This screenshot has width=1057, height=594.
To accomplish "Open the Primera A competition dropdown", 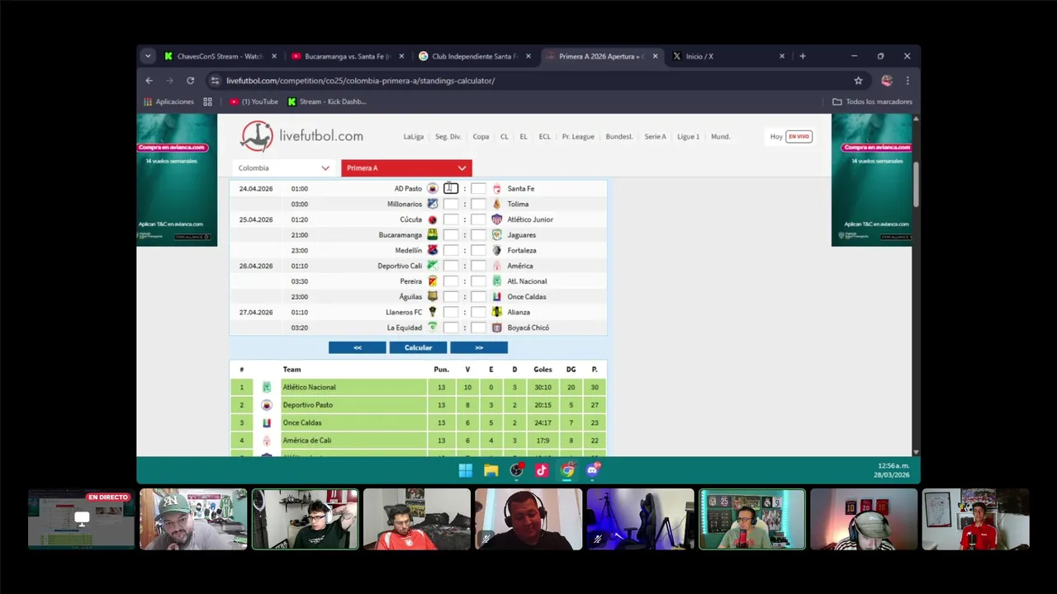I will click(x=406, y=168).
